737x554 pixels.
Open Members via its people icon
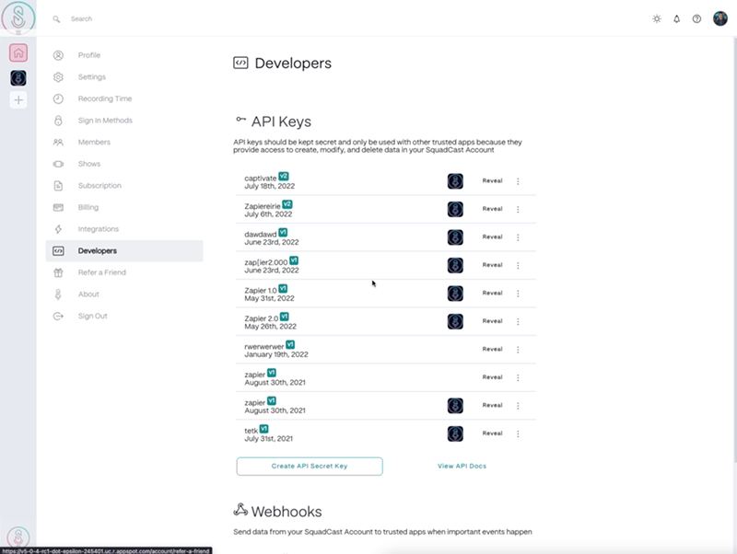(x=58, y=143)
